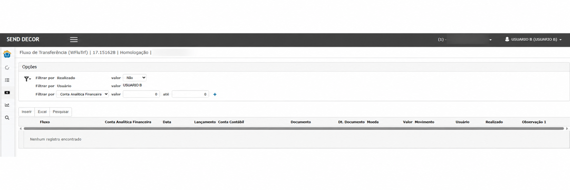
Task: Click the Realizado column header
Action: [x=494, y=122]
